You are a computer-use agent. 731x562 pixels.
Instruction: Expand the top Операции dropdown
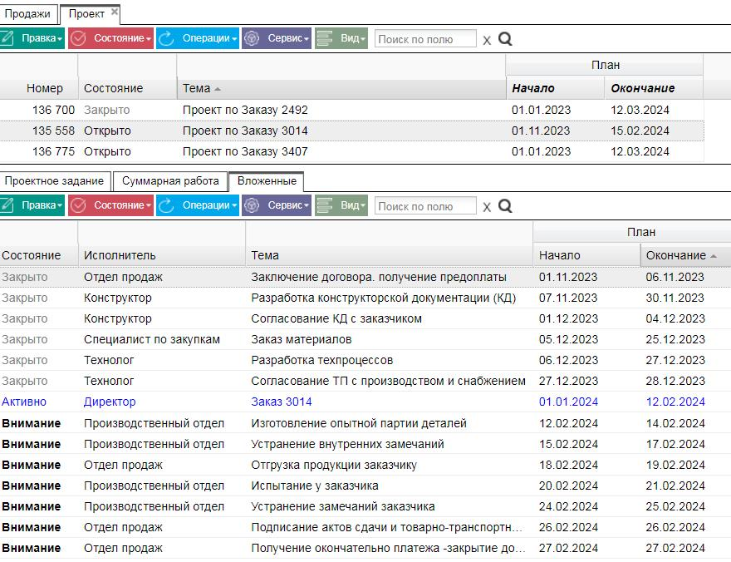(x=198, y=38)
